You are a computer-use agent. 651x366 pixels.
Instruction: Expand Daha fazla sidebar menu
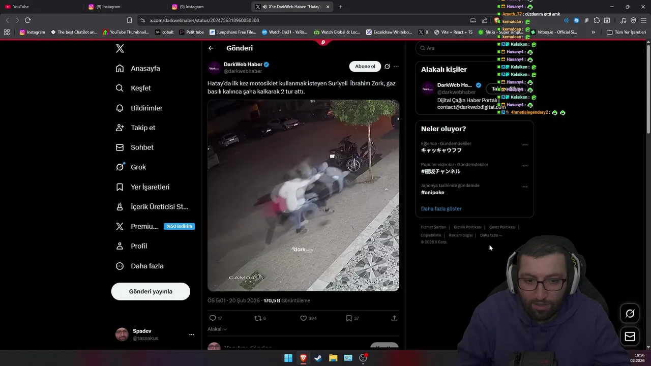[139, 266]
